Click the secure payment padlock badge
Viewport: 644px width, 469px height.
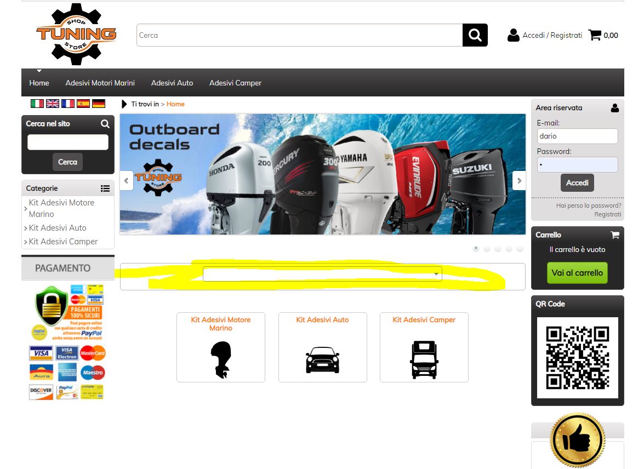tap(52, 306)
